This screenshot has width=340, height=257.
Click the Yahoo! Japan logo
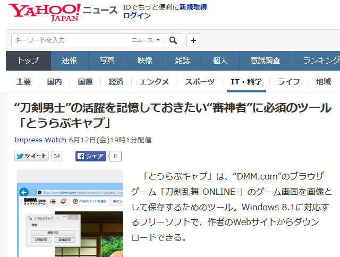45,12
